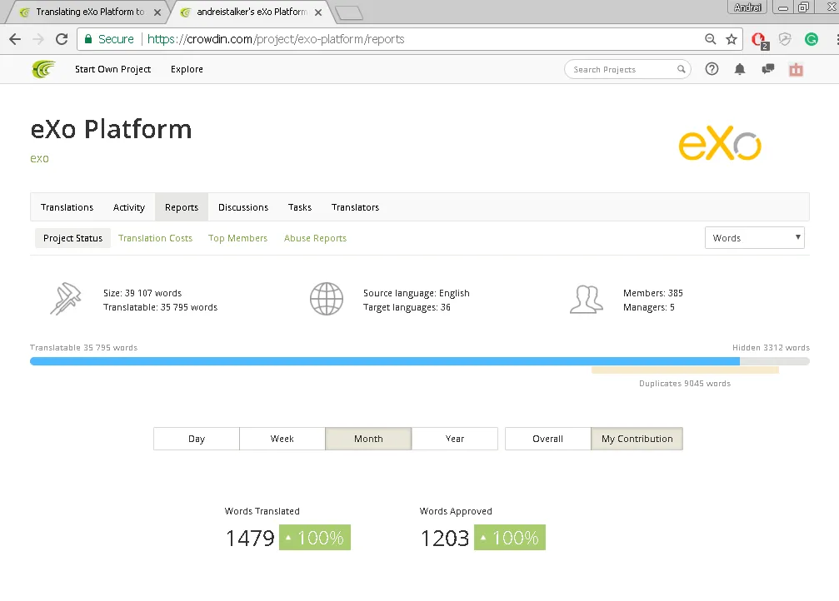Viewport: 839px width, 601px height.
Task: Open the help question mark icon
Action: (712, 69)
